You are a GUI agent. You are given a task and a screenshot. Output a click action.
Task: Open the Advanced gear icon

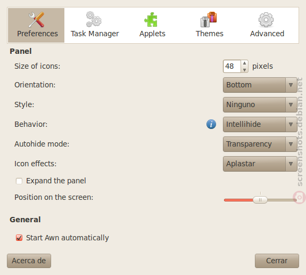tap(266, 20)
